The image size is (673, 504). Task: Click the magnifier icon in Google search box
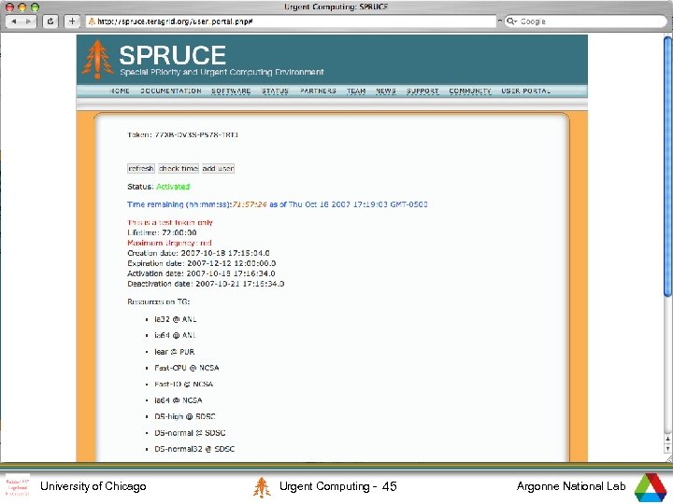511,21
